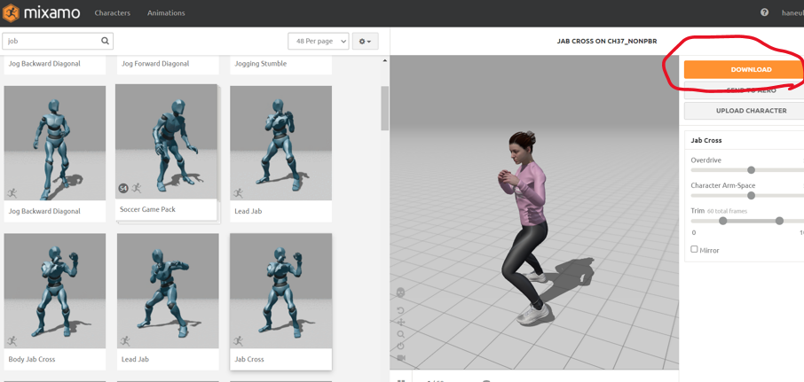Click the Body Jab Cross caption
This screenshot has width=804, height=382.
tap(32, 359)
